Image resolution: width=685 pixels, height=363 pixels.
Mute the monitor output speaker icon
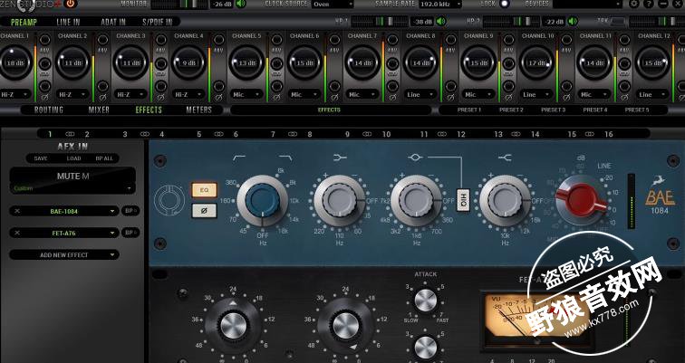click(x=241, y=4)
